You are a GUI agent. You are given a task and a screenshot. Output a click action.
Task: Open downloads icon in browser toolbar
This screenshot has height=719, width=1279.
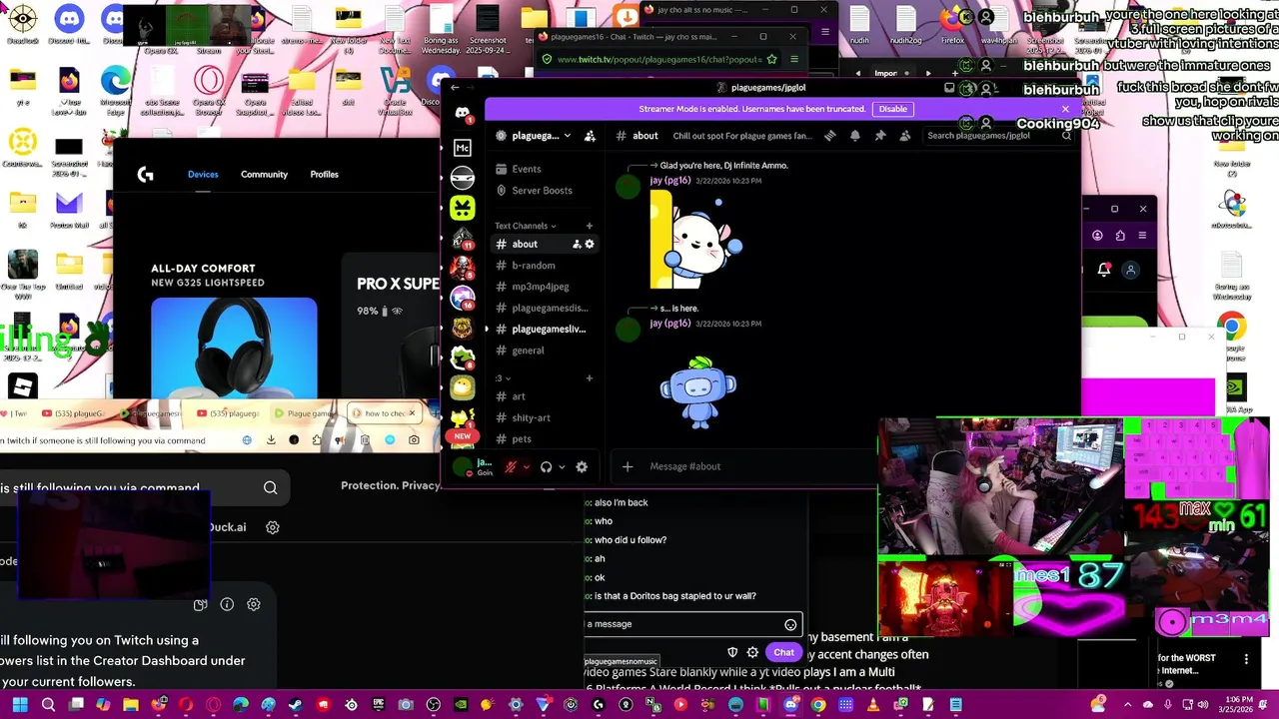tap(271, 439)
